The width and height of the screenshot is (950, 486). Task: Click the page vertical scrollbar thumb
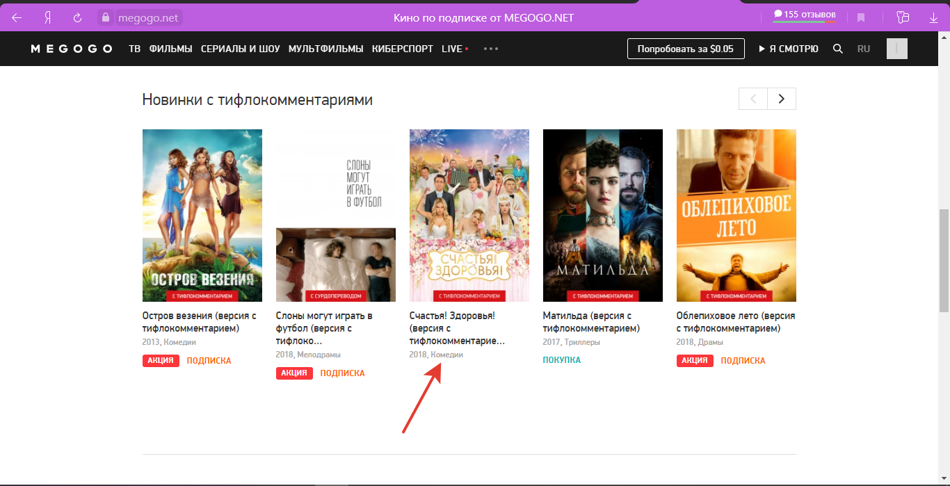944,259
